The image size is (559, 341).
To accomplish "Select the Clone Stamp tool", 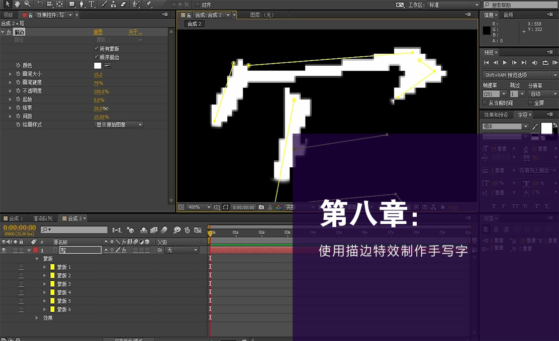I will pos(114,5).
